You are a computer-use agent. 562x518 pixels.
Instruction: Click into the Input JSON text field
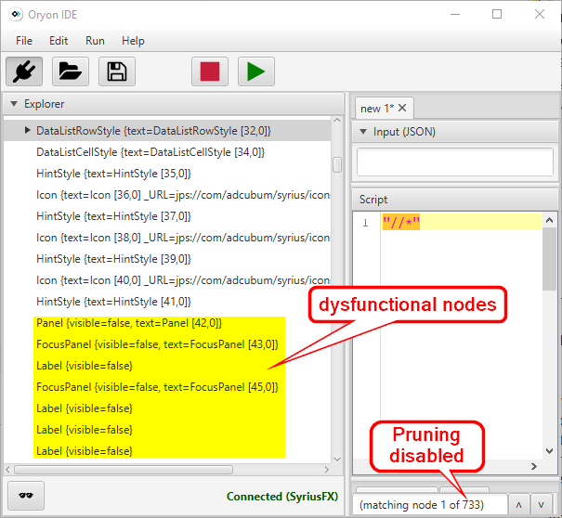click(454, 162)
